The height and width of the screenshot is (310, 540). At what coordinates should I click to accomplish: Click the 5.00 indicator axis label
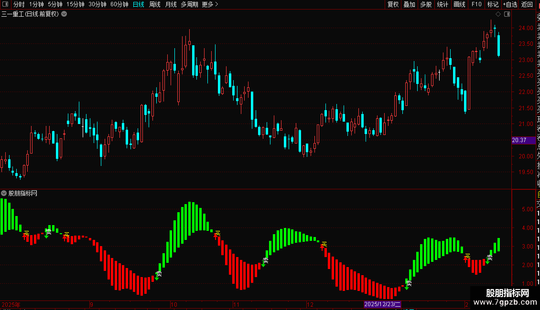point(528,209)
